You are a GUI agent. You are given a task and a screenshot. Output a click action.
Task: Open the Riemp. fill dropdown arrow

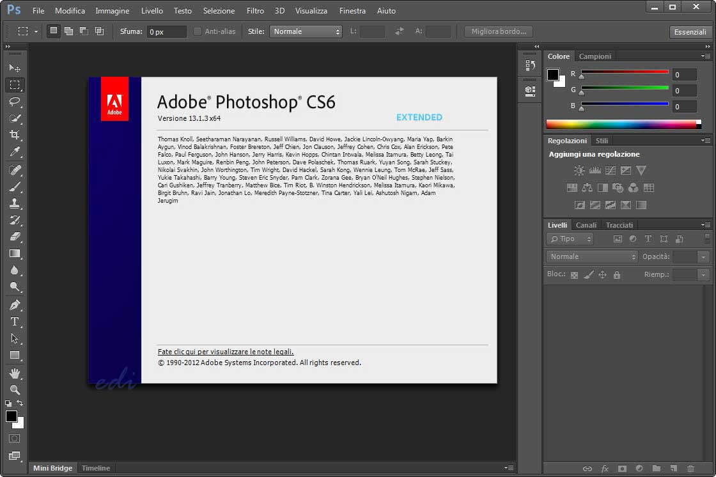pyautogui.click(x=703, y=275)
